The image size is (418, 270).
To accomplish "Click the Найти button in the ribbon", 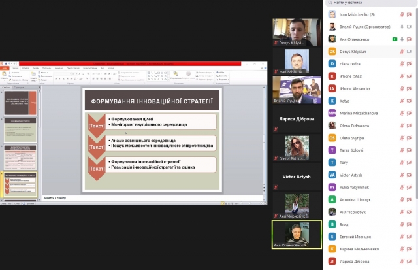I will coord(221,73).
